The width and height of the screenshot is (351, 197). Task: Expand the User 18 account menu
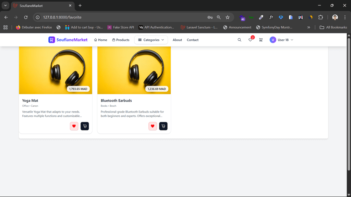pyautogui.click(x=281, y=40)
